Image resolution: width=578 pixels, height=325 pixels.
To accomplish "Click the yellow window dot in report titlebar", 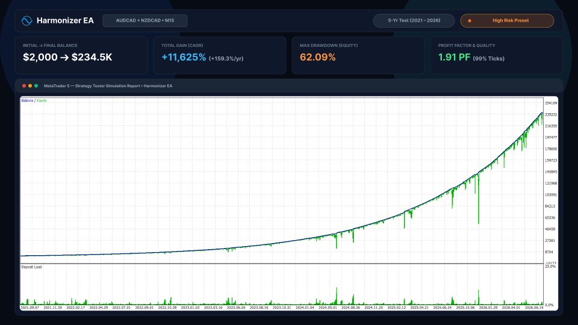I will [x=30, y=86].
